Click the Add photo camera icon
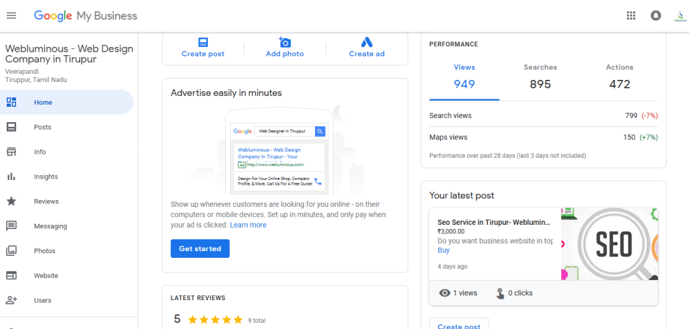 pyautogui.click(x=285, y=42)
